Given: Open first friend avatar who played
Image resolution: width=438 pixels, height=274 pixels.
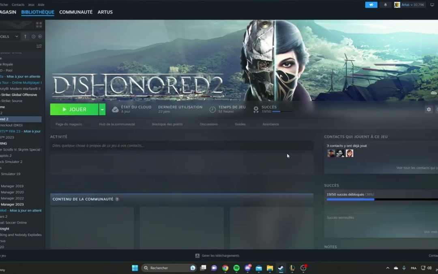Looking at the screenshot, I should pyautogui.click(x=331, y=153).
